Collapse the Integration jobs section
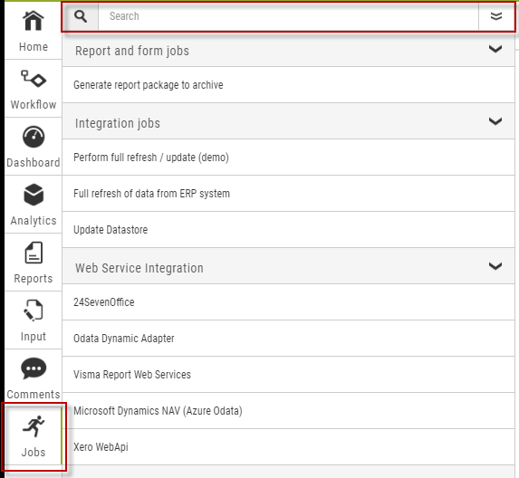The height and width of the screenshot is (478, 519). [x=495, y=121]
